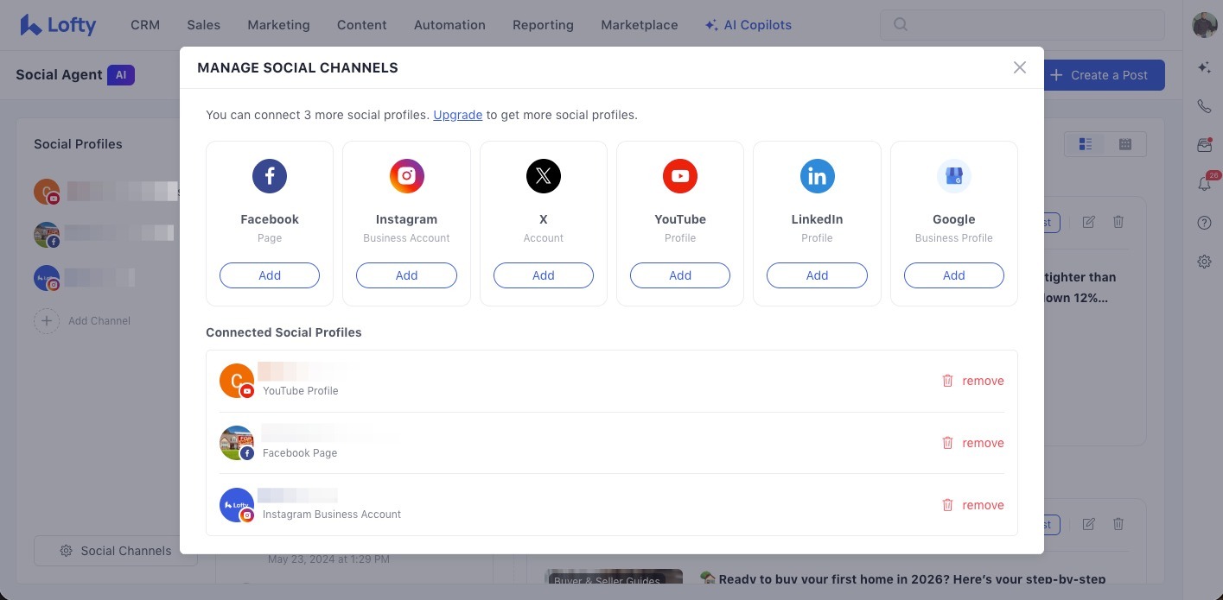Click the connected Facebook page avatar

tap(236, 443)
